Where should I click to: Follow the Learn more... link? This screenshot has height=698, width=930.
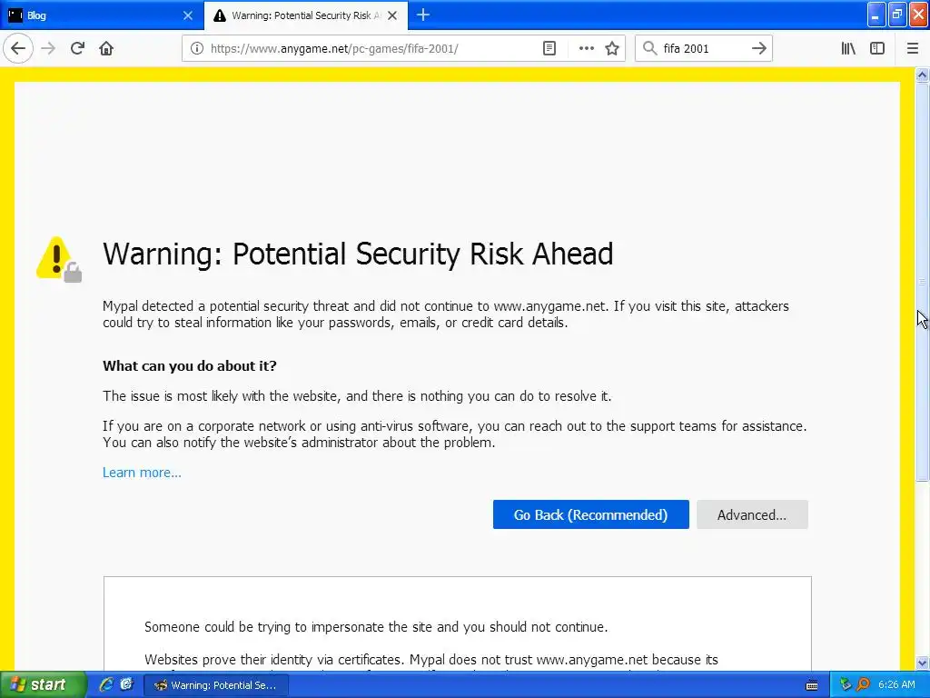tap(142, 473)
